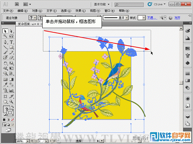The height and width of the screenshot is (144, 193).
Task: Click the 不透... opacity link
Action: click(x=152, y=18)
